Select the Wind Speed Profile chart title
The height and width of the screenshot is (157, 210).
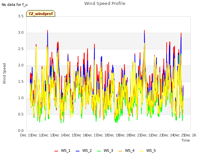(x=105, y=4)
